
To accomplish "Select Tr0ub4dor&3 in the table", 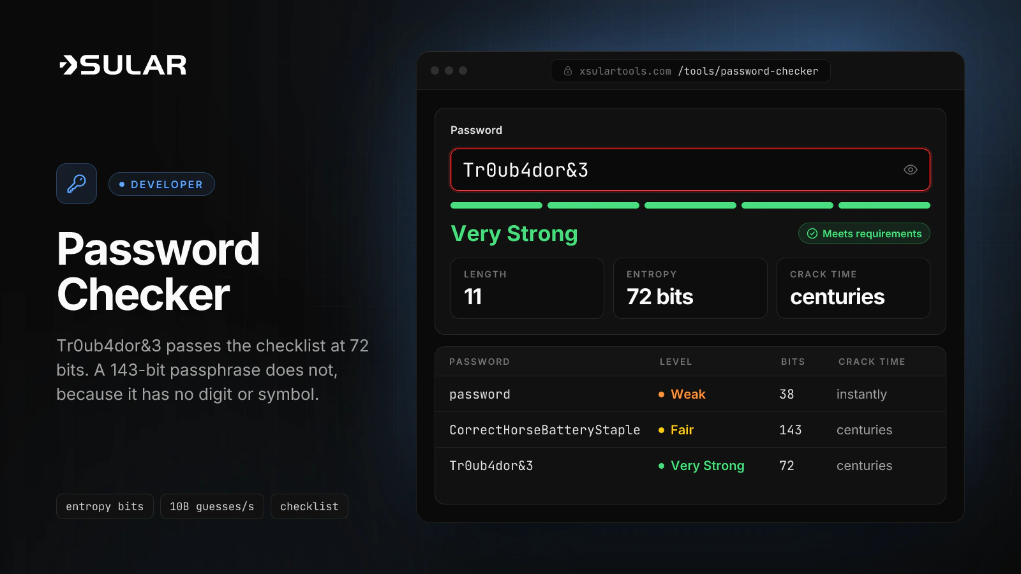I will click(x=491, y=466).
